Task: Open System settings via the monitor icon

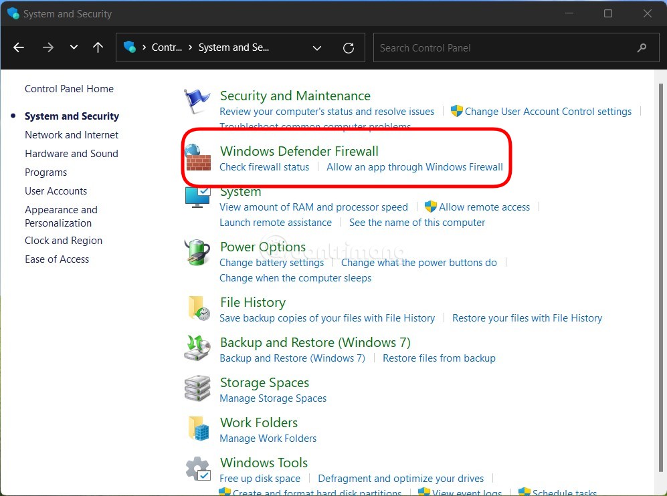Action: (x=197, y=197)
